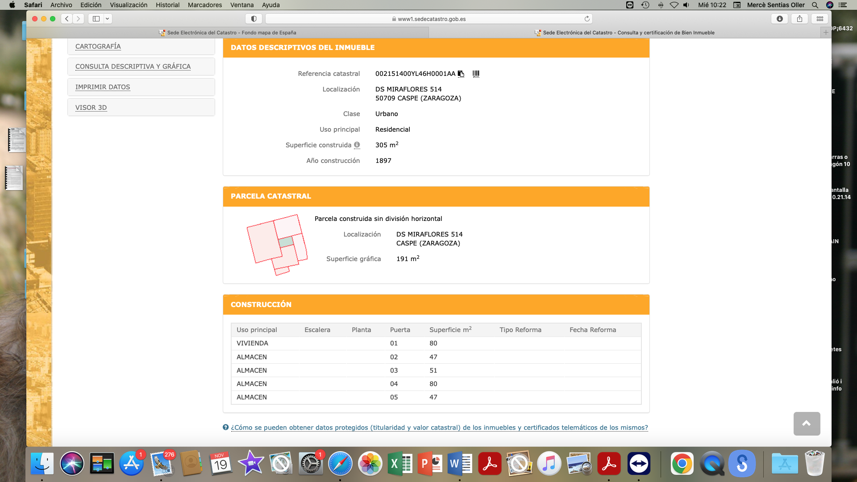This screenshot has width=857, height=482.
Task: Expand the sidebar options dropdown arrow
Action: 107,19
